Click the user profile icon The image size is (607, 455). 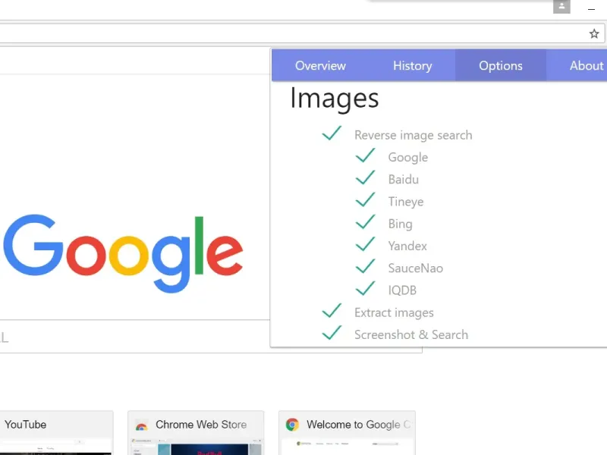tap(561, 7)
